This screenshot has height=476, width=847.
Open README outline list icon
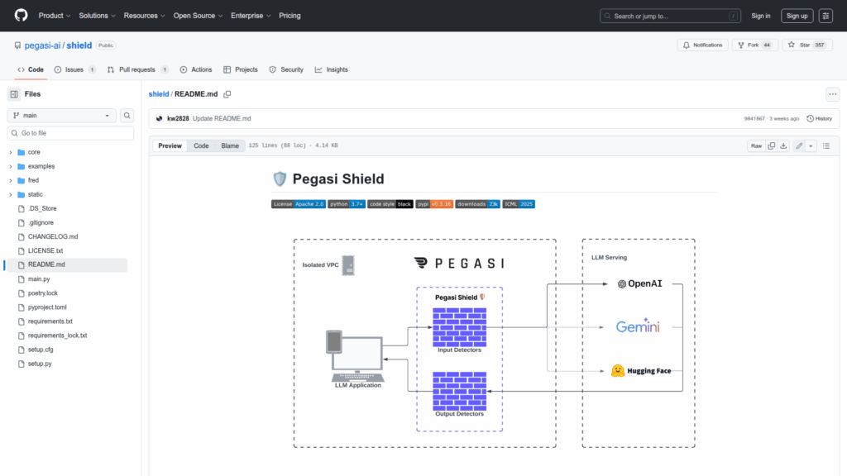coord(826,145)
